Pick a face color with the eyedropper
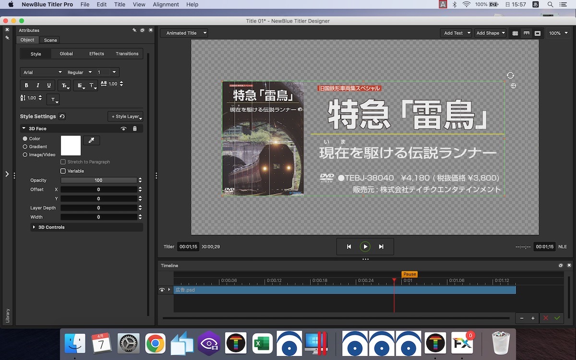Screen dimensions: 576x360 pos(92,140)
